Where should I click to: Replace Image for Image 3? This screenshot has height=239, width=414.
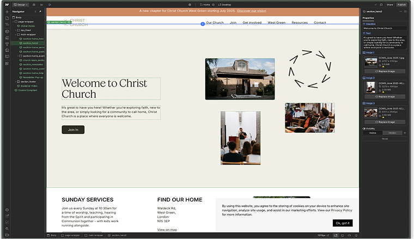[385, 122]
